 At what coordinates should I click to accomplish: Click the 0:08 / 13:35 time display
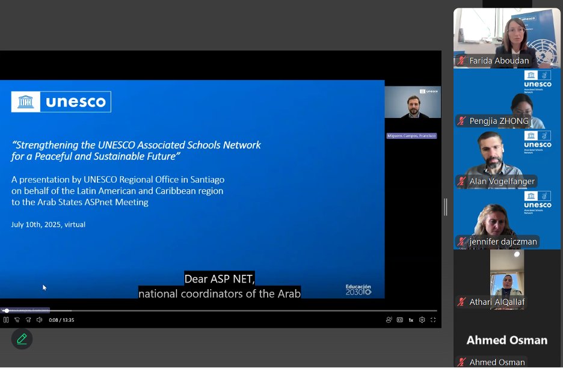[x=61, y=320]
